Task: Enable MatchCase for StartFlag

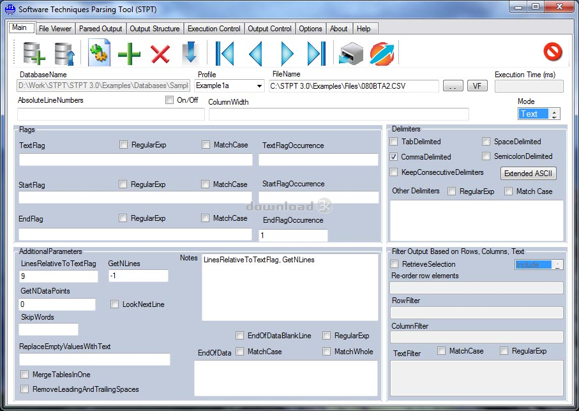Action: (x=205, y=184)
